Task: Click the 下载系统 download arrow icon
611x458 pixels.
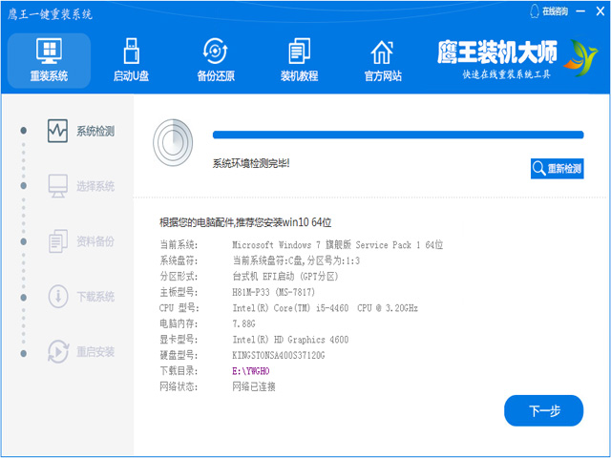Action: click(x=58, y=296)
